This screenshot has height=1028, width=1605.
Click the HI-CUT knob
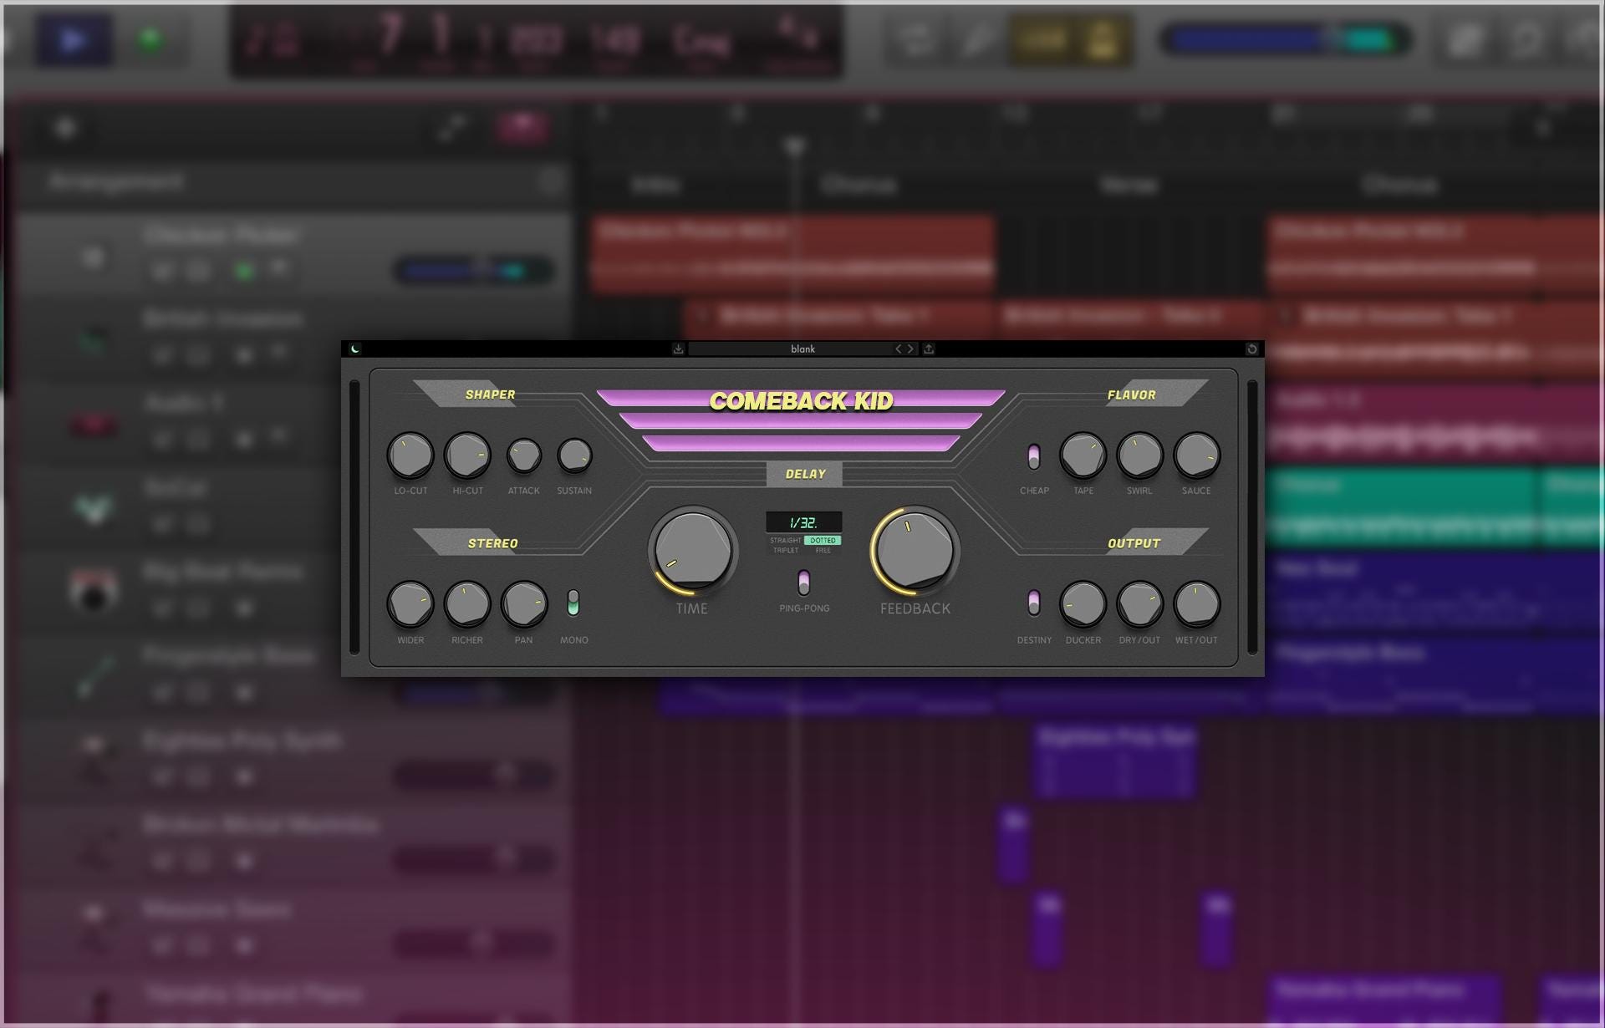[x=467, y=455]
